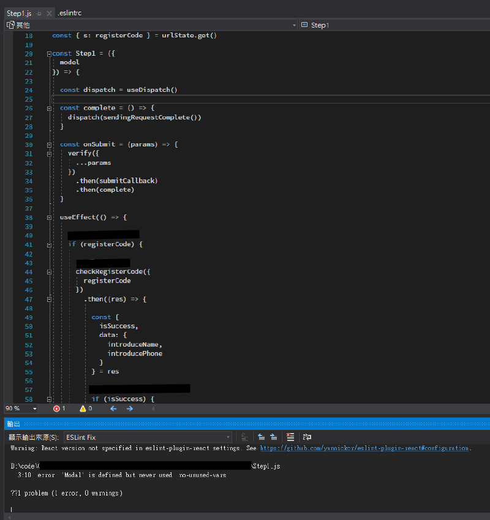Navigate backward with the left arrow

[113, 409]
